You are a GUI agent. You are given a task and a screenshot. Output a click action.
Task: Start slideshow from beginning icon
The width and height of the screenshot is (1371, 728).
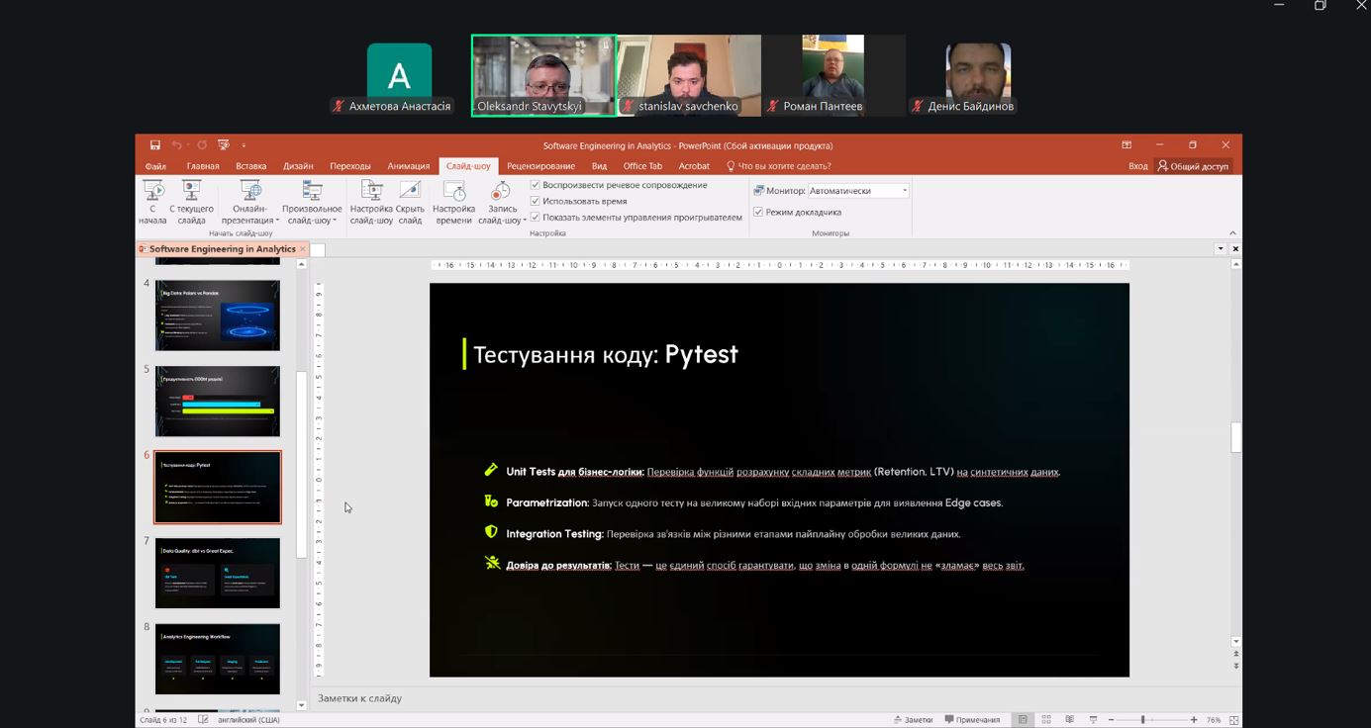click(x=153, y=202)
